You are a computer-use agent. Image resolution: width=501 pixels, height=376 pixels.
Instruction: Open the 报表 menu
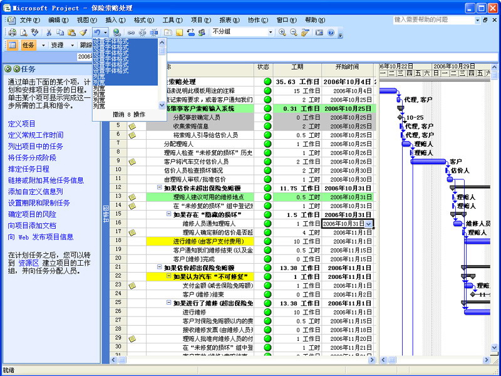click(x=229, y=20)
